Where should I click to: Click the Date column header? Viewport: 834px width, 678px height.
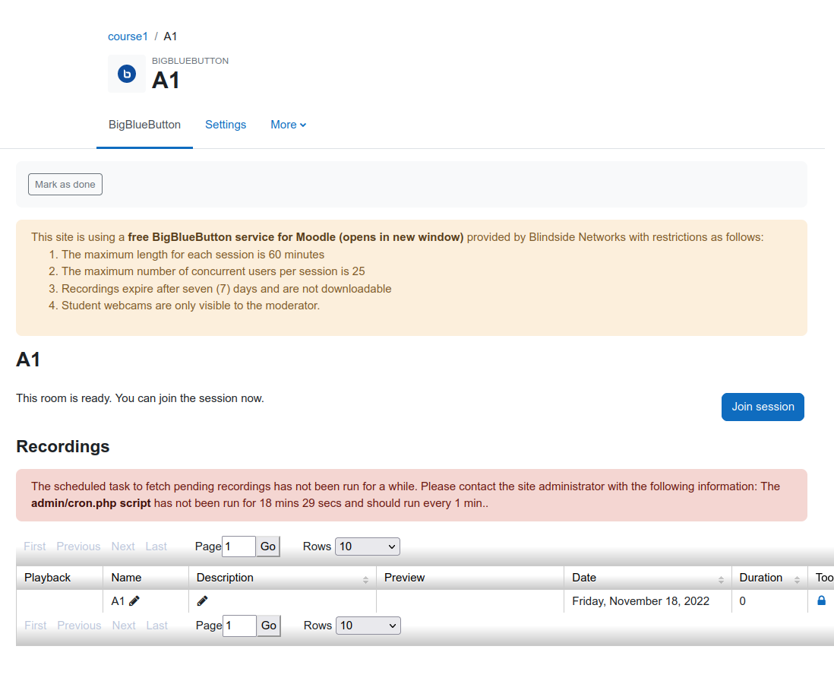pos(648,578)
